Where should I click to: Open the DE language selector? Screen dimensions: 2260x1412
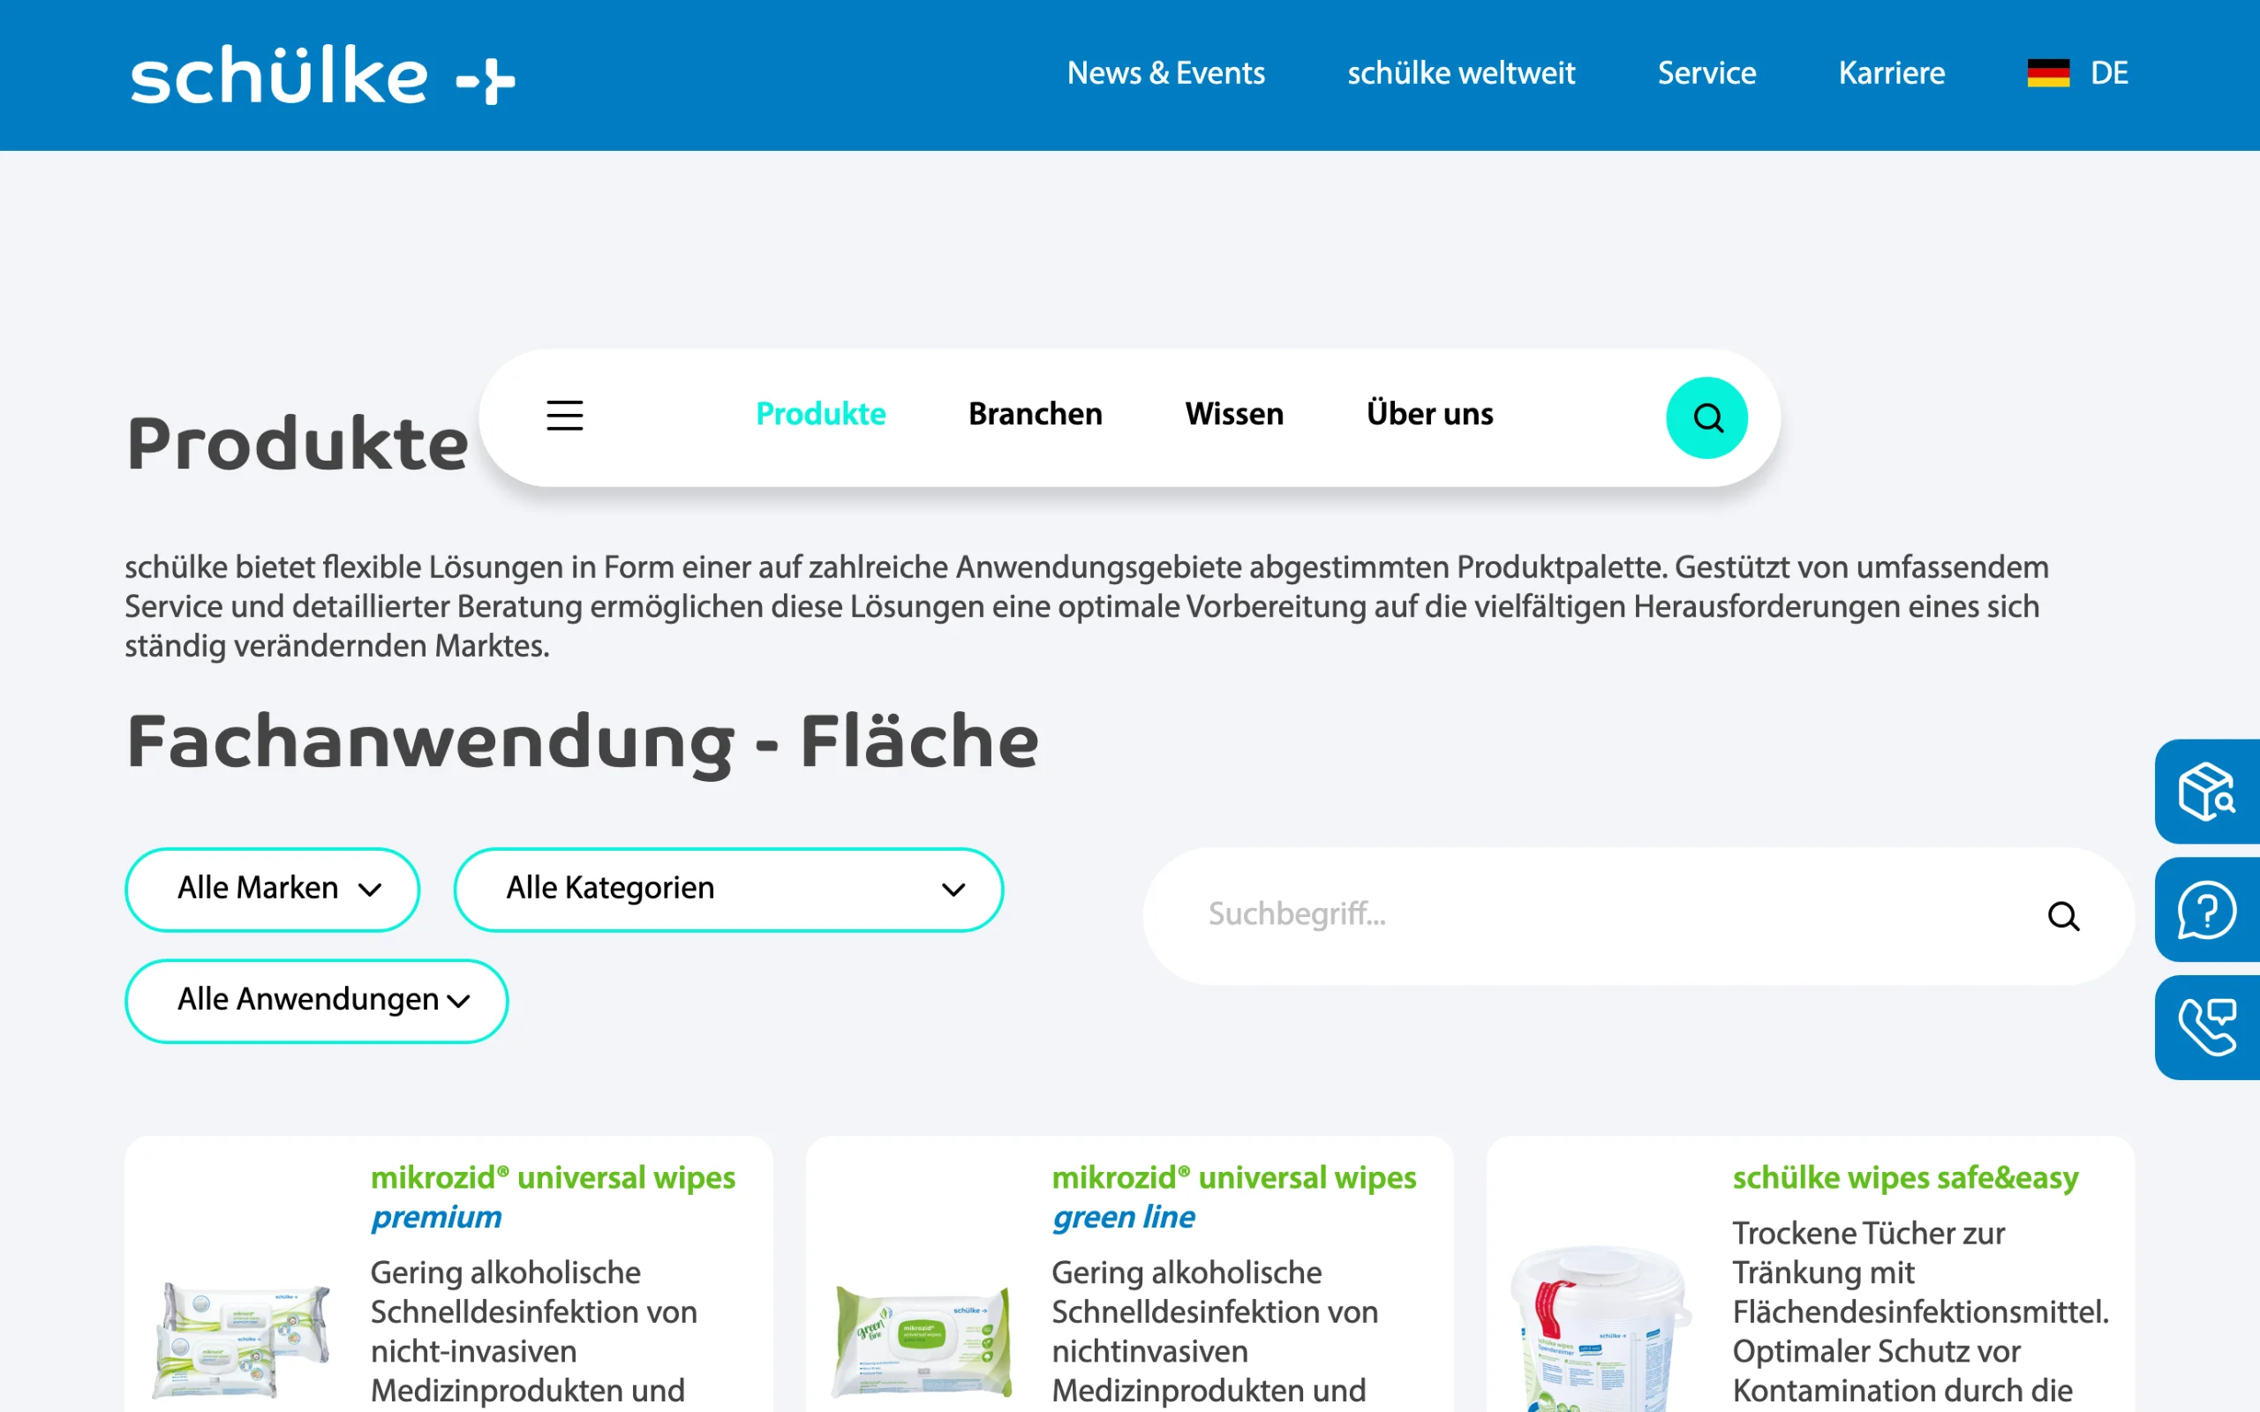tap(2109, 73)
